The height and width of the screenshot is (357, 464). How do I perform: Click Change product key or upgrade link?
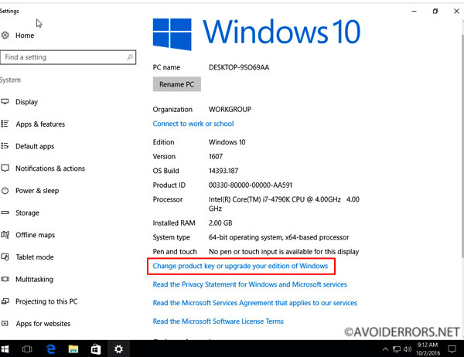(x=241, y=266)
